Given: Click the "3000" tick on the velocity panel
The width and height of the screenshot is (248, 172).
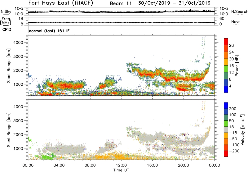Looking at the screenshot, I should [18, 120].
